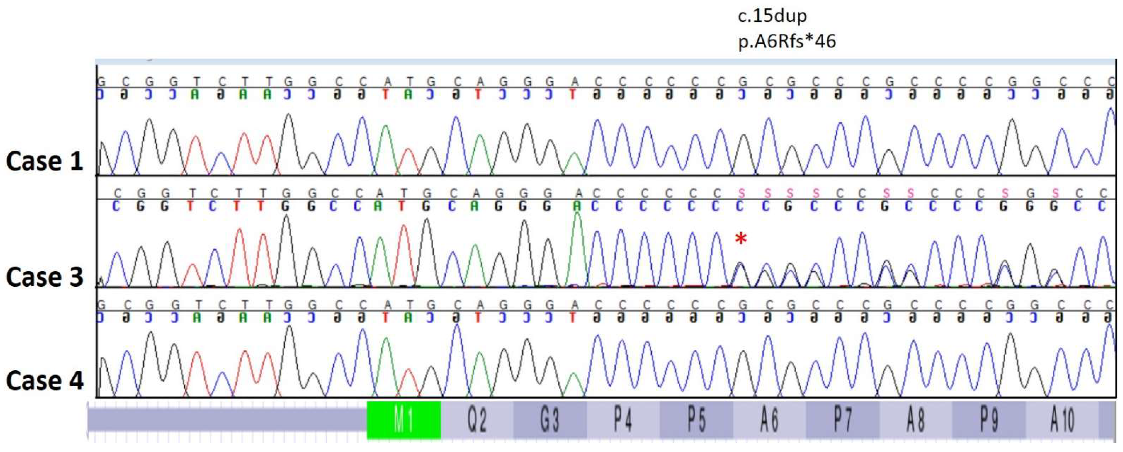Select the Case 3 label
1123x452 pixels.
[45, 277]
